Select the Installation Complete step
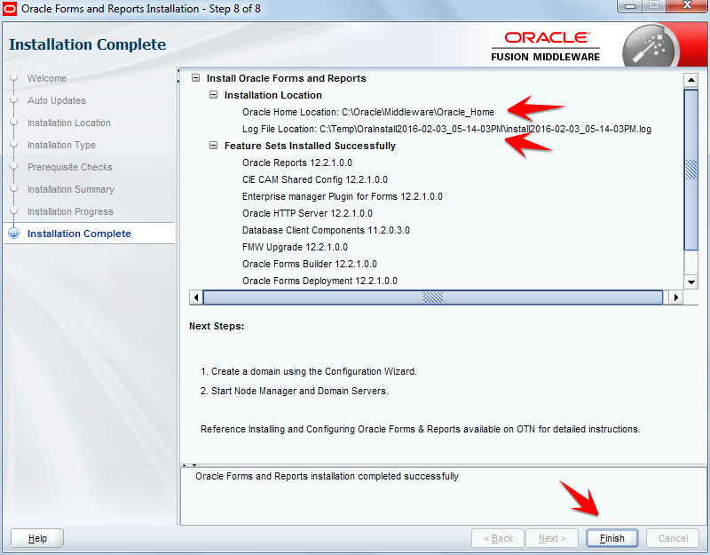This screenshot has width=710, height=555. tap(79, 234)
